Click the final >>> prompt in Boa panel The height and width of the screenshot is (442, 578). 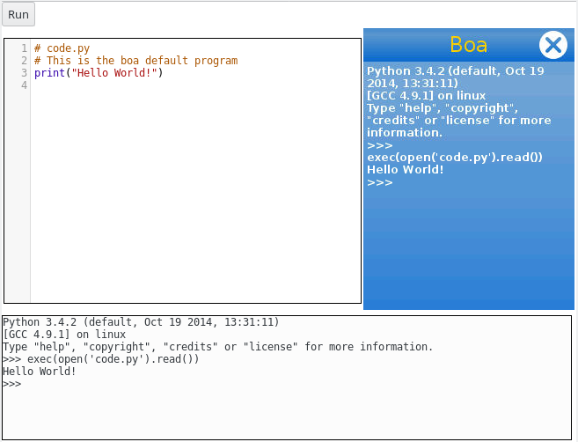click(380, 182)
